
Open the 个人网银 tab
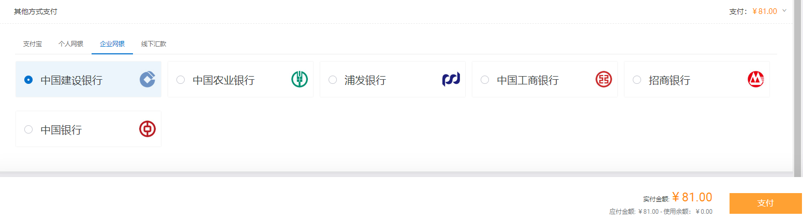click(x=71, y=44)
